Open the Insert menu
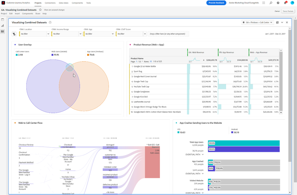This screenshot has height=195, width=297. point(17,13)
